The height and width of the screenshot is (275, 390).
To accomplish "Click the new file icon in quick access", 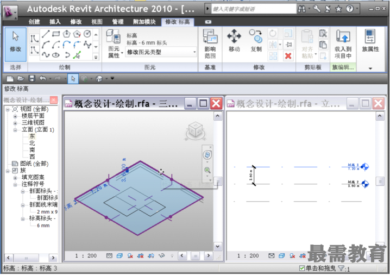I will 10,79.
